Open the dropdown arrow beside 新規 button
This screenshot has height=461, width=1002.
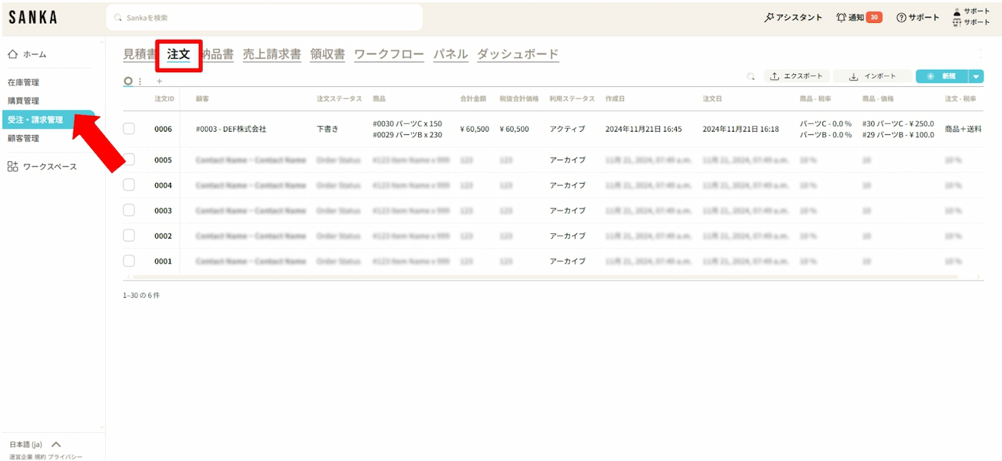point(977,76)
